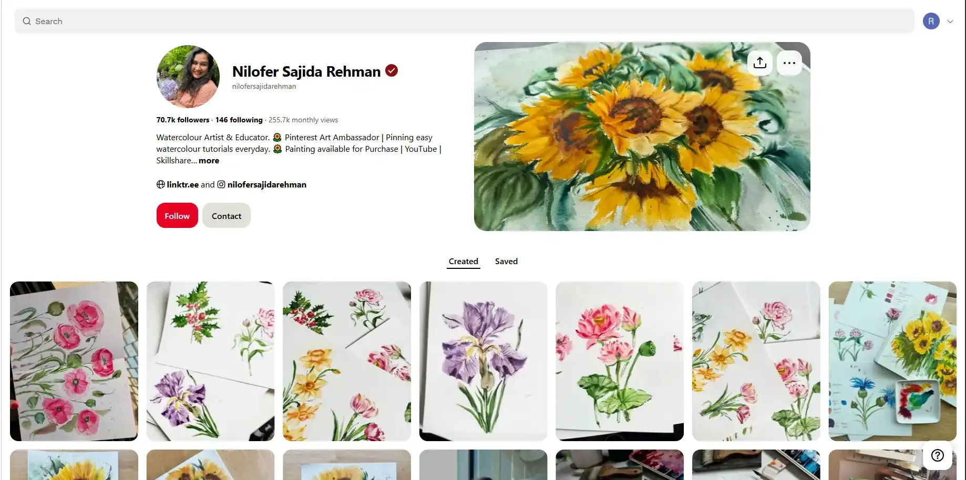Image resolution: width=966 pixels, height=480 pixels.
Task: Click the Instagram icon next to nilofersajidarehman
Action: (x=221, y=184)
